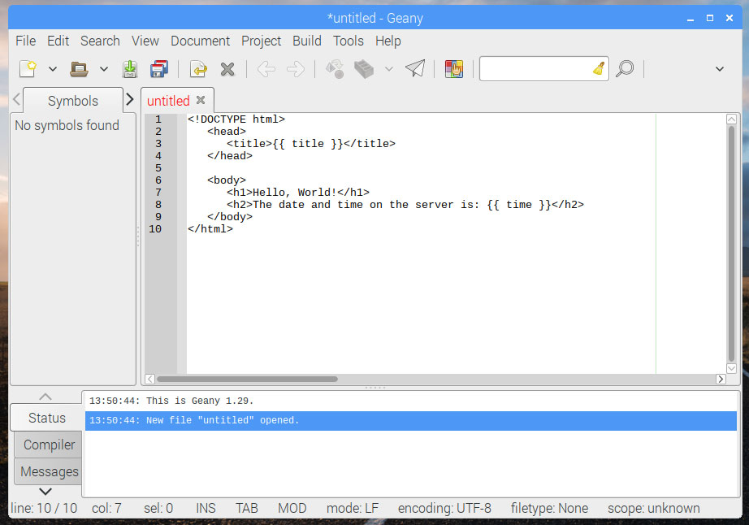
Task: Reload the current file from disk
Action: point(198,69)
